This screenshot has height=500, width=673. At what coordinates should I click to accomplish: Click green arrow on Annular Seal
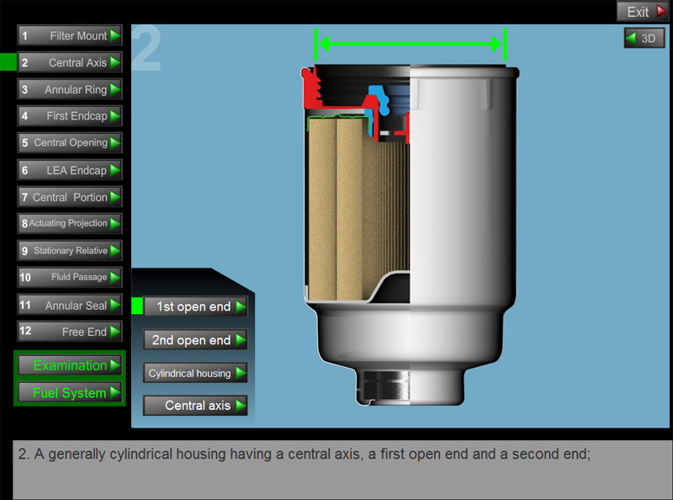114,305
